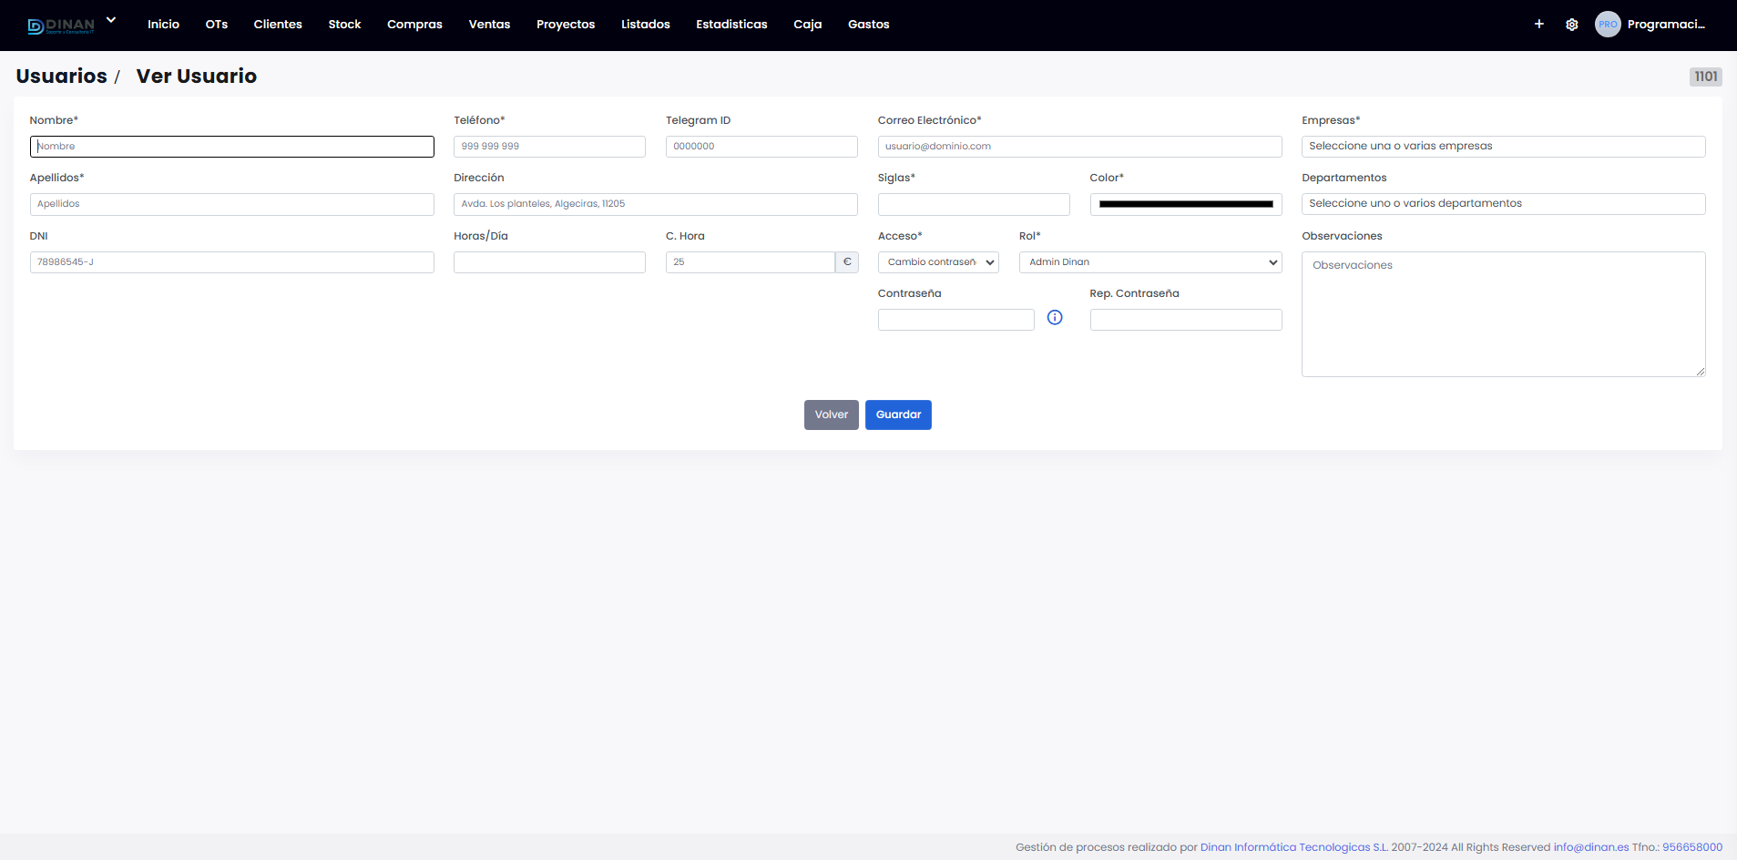This screenshot has height=860, width=1737.
Task: Open the Departamentos multi-select field
Action: click(1503, 204)
